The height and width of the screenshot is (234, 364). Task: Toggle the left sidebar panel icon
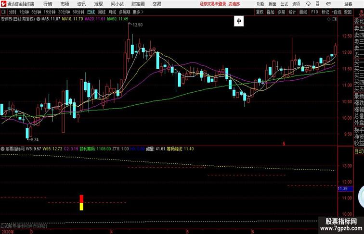click(x=3, y=12)
